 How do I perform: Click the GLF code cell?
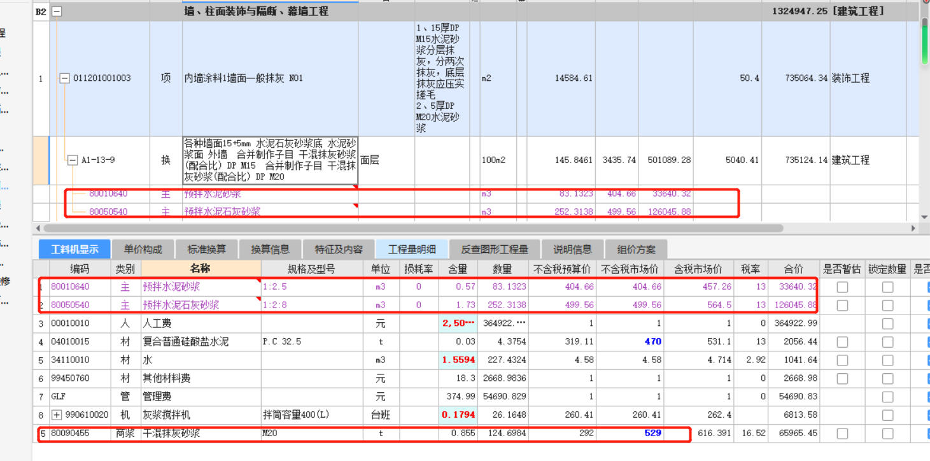pos(80,397)
